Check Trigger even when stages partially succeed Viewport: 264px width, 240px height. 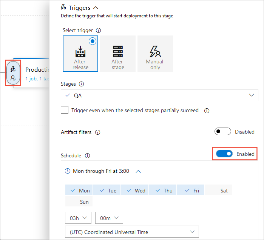65,110
